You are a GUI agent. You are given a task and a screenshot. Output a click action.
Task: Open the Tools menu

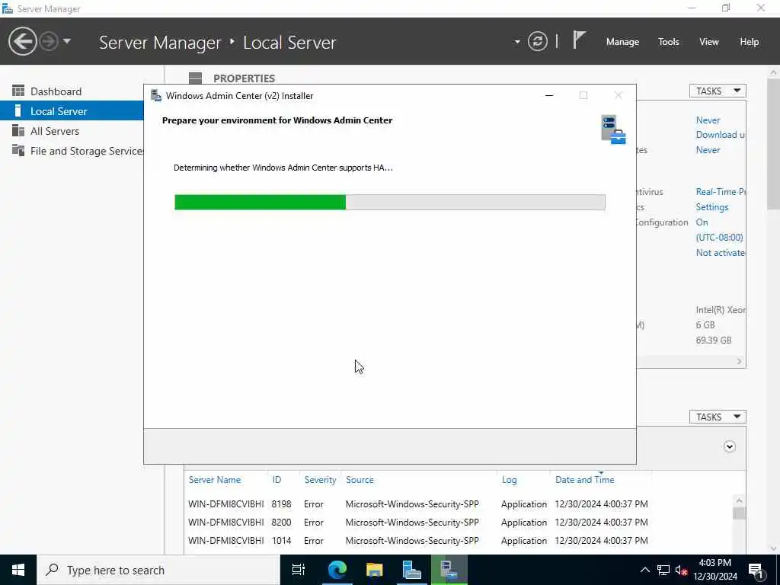pyautogui.click(x=668, y=42)
